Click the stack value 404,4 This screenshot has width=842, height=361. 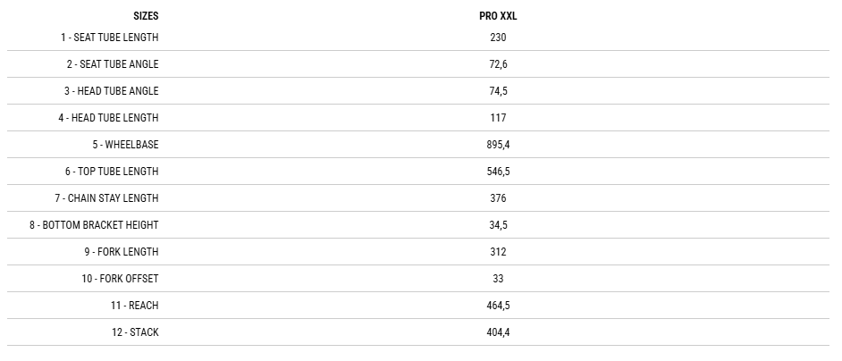(498, 332)
